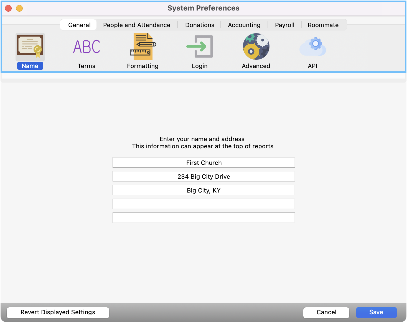Select the Payroll tab
The height and width of the screenshot is (322, 407).
[284, 25]
